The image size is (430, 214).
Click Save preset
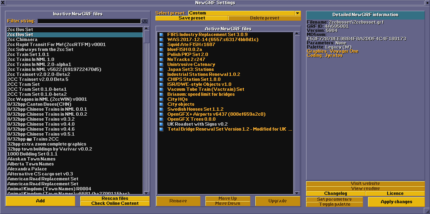click(192, 18)
